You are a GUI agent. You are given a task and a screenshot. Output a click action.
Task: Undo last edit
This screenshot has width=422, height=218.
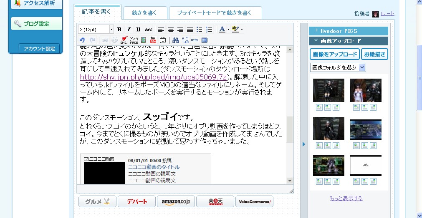tap(82, 40)
